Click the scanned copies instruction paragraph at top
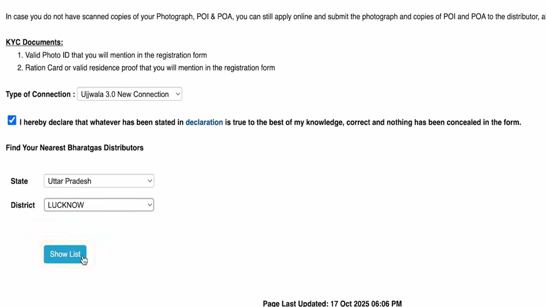 (273, 17)
